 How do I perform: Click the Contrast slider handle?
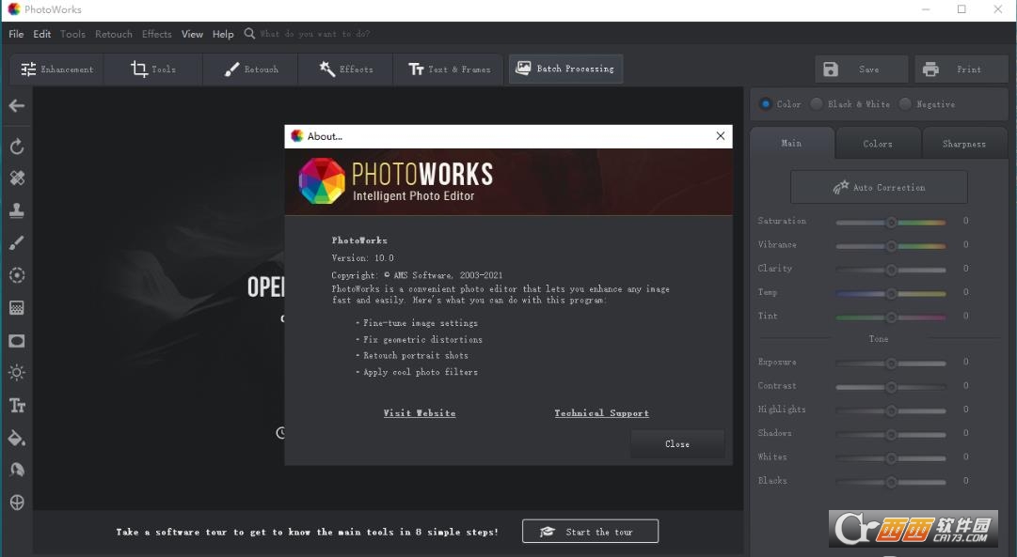[x=891, y=387]
